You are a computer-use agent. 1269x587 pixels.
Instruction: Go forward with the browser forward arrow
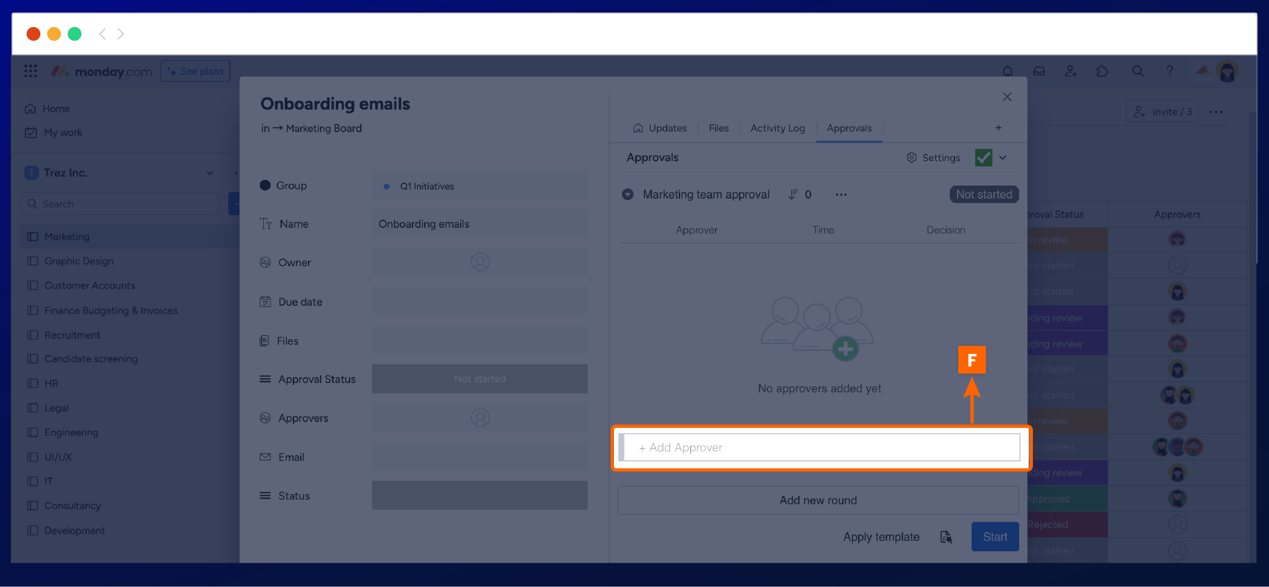[120, 34]
